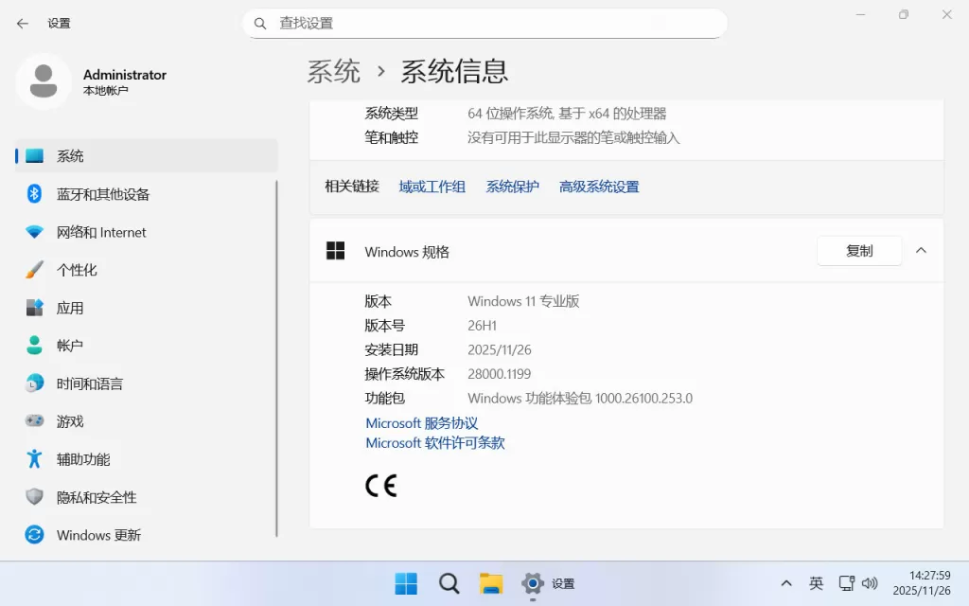Open 高级系统设置
The height and width of the screenshot is (606, 969).
coord(597,187)
